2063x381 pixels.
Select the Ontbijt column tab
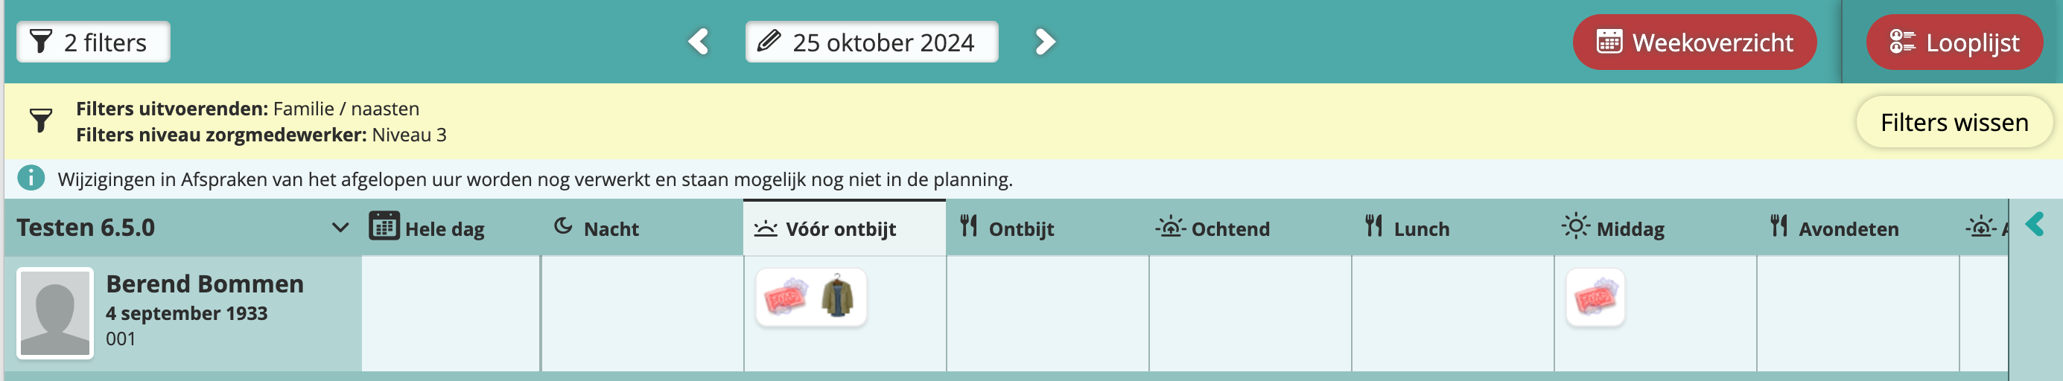(x=1008, y=228)
